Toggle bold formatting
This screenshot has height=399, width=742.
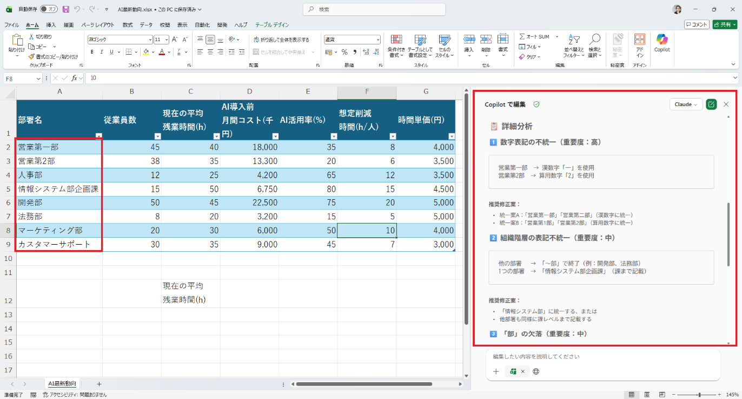point(92,52)
